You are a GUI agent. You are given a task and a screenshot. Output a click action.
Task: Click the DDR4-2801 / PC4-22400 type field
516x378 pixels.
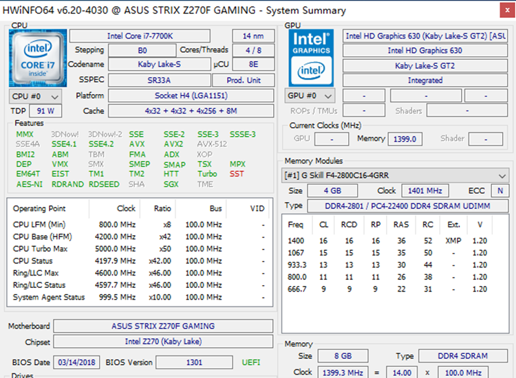(x=408, y=206)
